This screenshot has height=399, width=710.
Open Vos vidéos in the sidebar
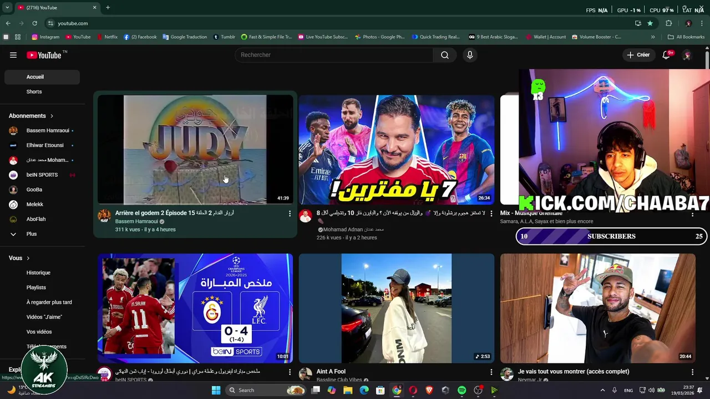[42, 332]
